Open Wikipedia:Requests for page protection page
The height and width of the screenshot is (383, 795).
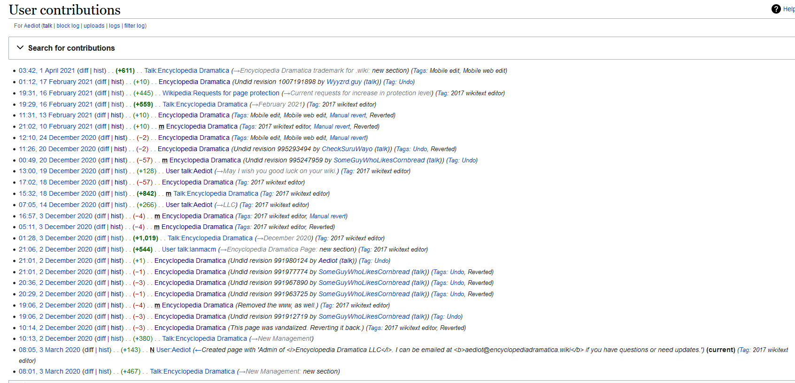(x=221, y=93)
